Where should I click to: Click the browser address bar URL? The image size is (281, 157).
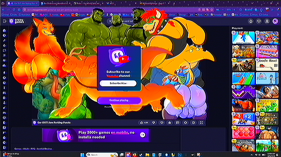tap(53, 10)
